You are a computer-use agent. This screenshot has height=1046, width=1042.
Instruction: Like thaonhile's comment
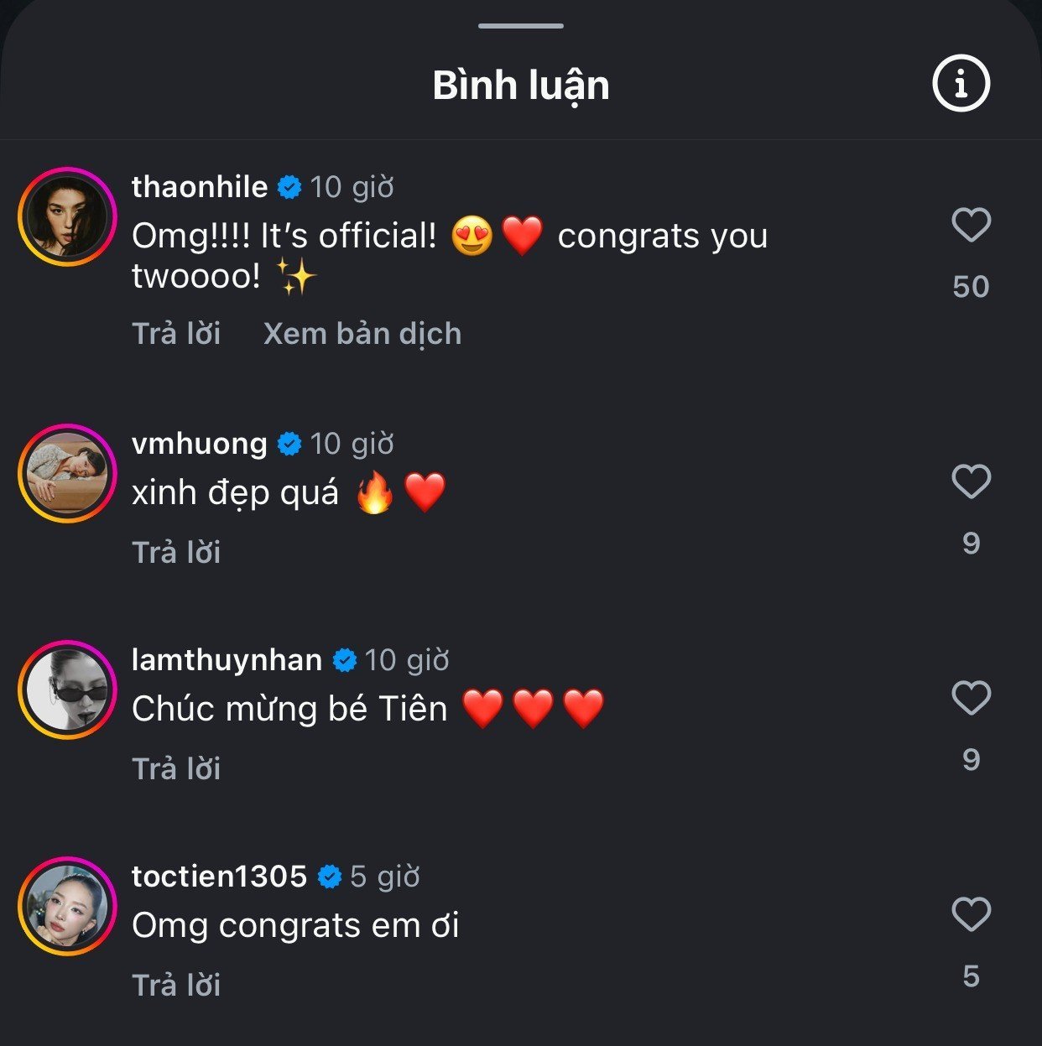(971, 225)
